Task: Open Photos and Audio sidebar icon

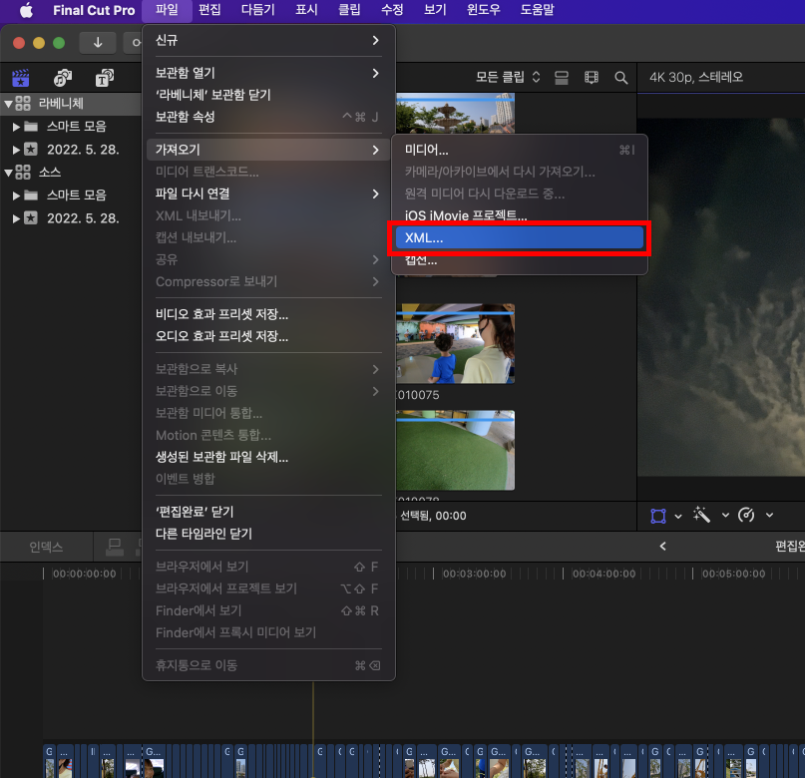Action: pos(63,78)
